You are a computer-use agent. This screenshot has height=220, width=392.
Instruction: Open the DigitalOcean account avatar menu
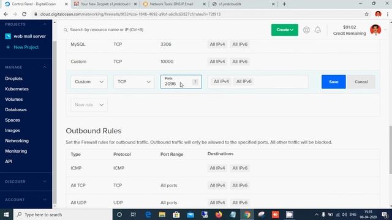click(x=375, y=30)
